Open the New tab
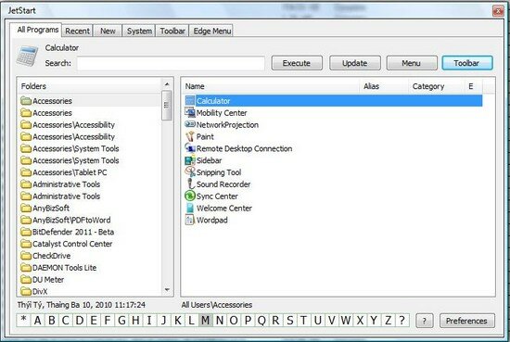The width and height of the screenshot is (510, 342). pos(108,31)
